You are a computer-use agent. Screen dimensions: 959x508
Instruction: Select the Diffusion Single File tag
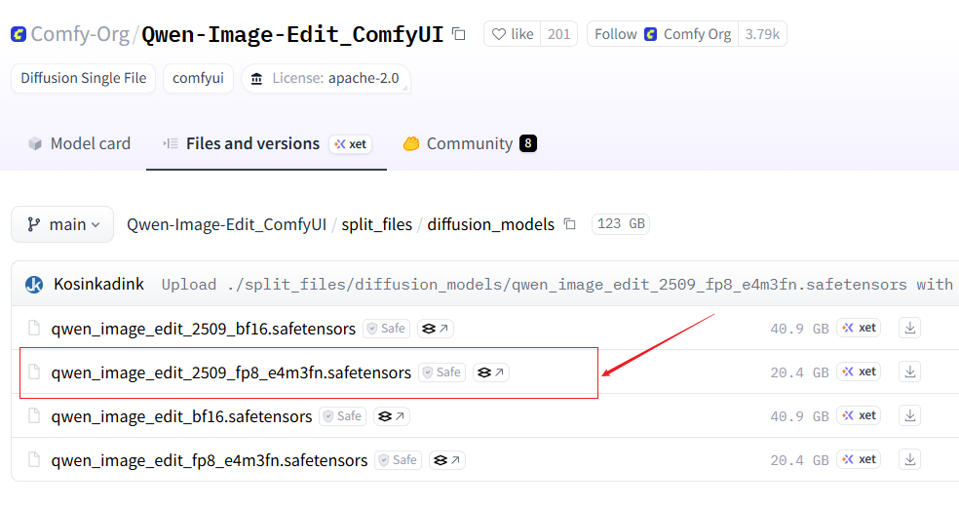(x=83, y=78)
